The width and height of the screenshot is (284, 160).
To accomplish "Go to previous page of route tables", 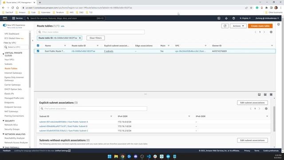I will (x=256, y=32).
